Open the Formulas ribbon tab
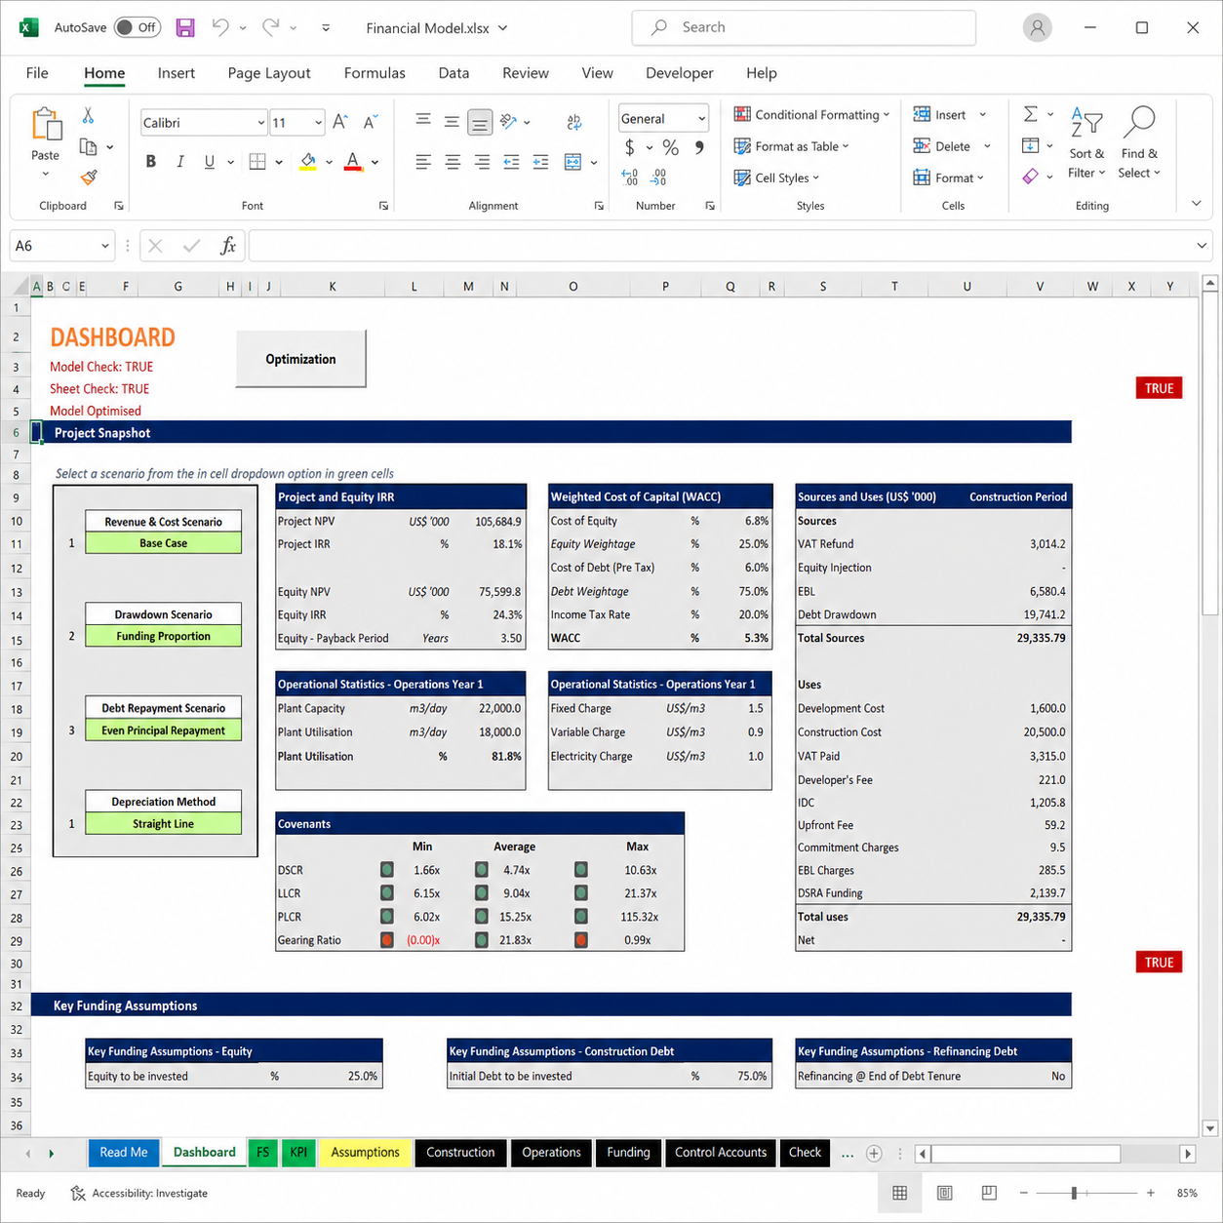 tap(375, 73)
